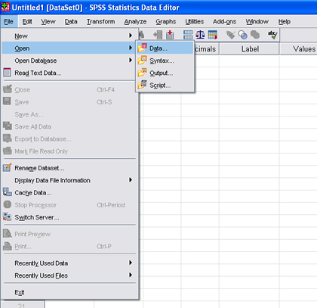The width and height of the screenshot is (317, 308).
Task: Open the Transform menu
Action: coord(100,22)
